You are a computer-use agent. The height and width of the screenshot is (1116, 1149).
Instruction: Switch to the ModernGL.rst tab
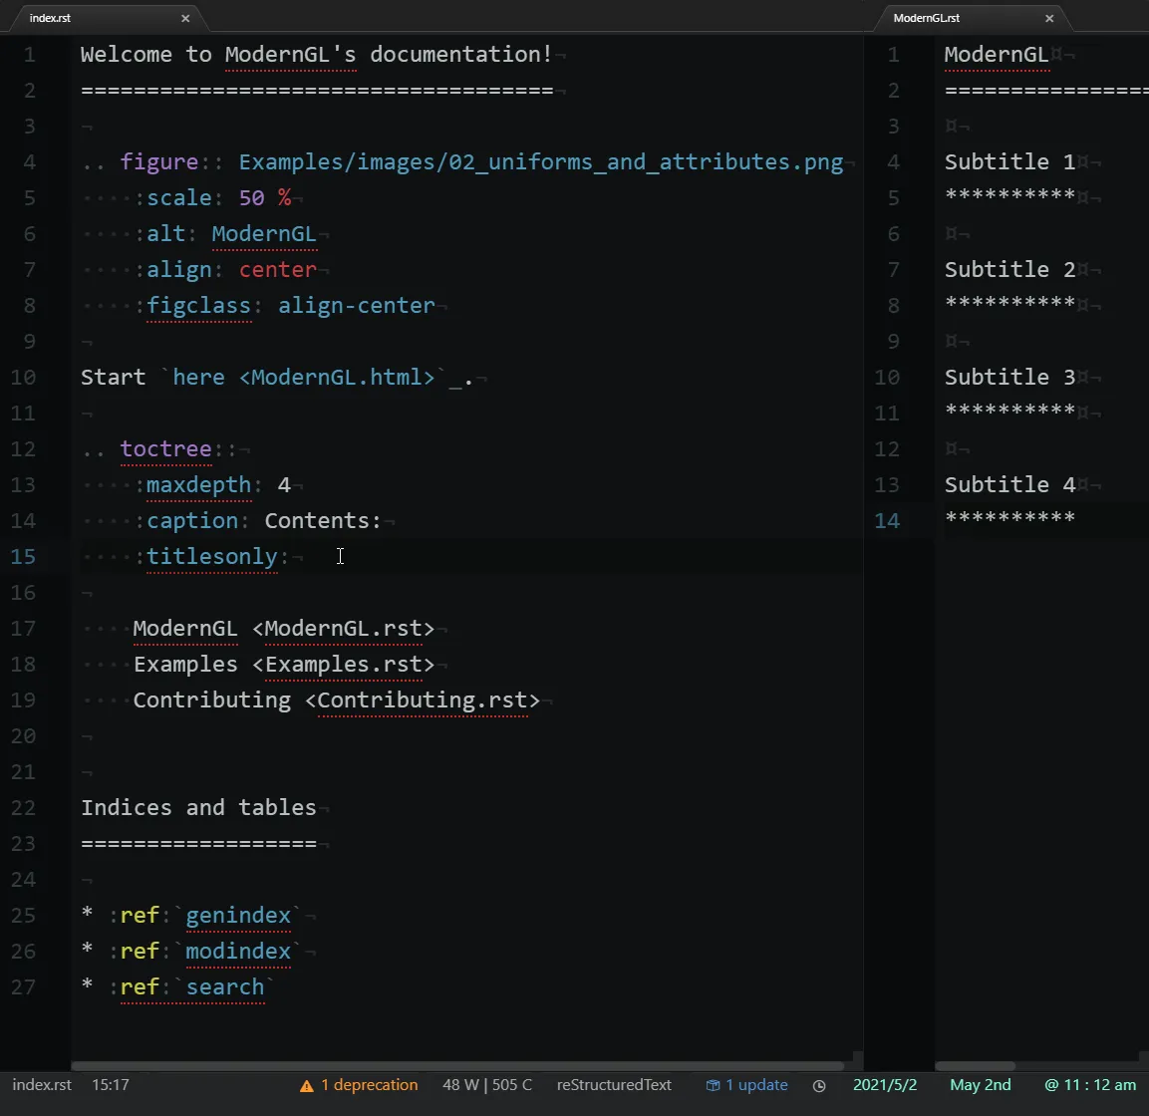[x=926, y=18]
